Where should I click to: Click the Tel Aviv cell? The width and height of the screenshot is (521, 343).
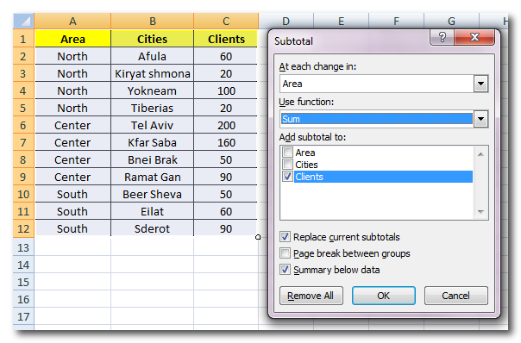point(152,125)
